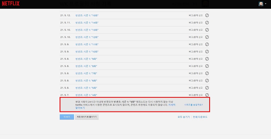Report a problem for 14화 row
Viewport: 271px width, 139px height.
coord(196,23)
